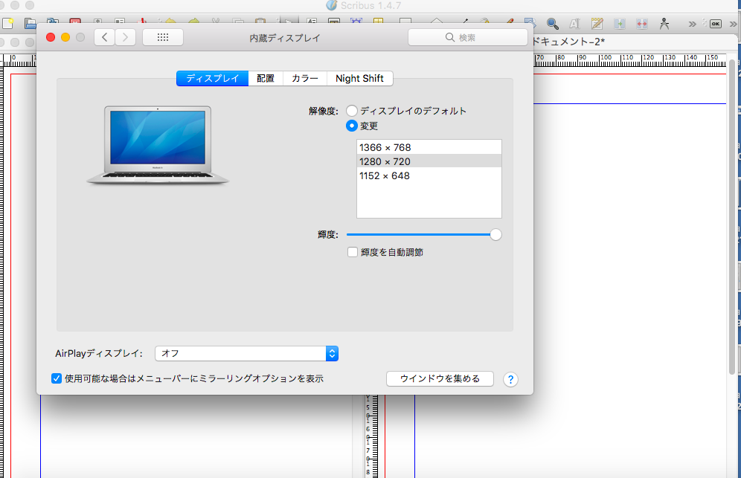
Task: Create a new document in Scribus toolbar
Action: (7, 23)
